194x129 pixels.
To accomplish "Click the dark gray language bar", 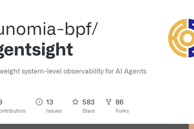I will pyautogui.click(x=94, y=126).
